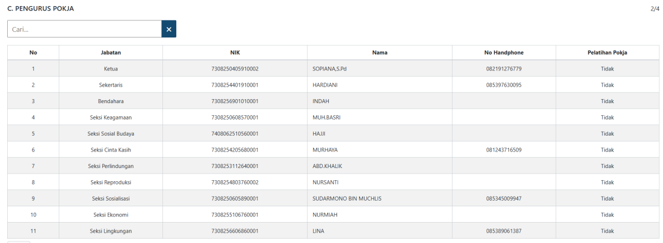Click the Nama column header

(x=380, y=53)
